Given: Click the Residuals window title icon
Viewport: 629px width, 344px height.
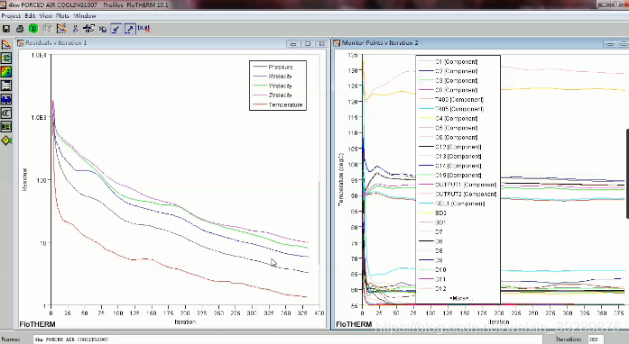Looking at the screenshot, I should click(21, 43).
